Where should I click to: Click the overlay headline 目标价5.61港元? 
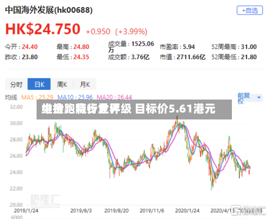point(175,109)
